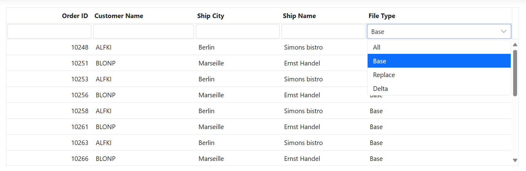The width and height of the screenshot is (526, 171).
Task: Click the vertical scrollbar thumb
Action: point(515,73)
